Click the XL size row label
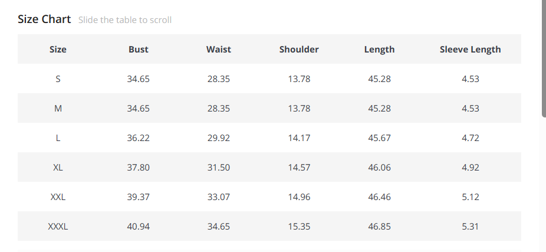546x252 pixels. [58, 167]
